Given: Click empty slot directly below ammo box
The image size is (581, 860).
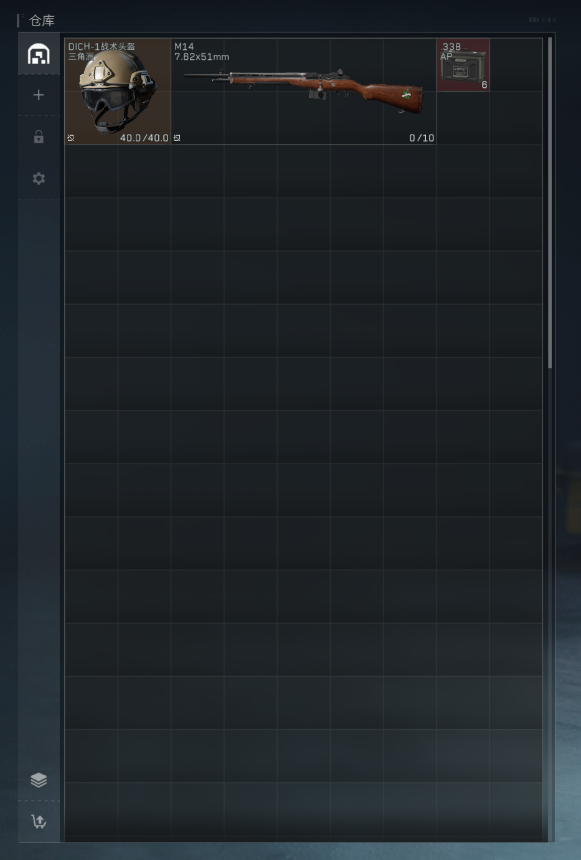Looking at the screenshot, I should [x=463, y=118].
